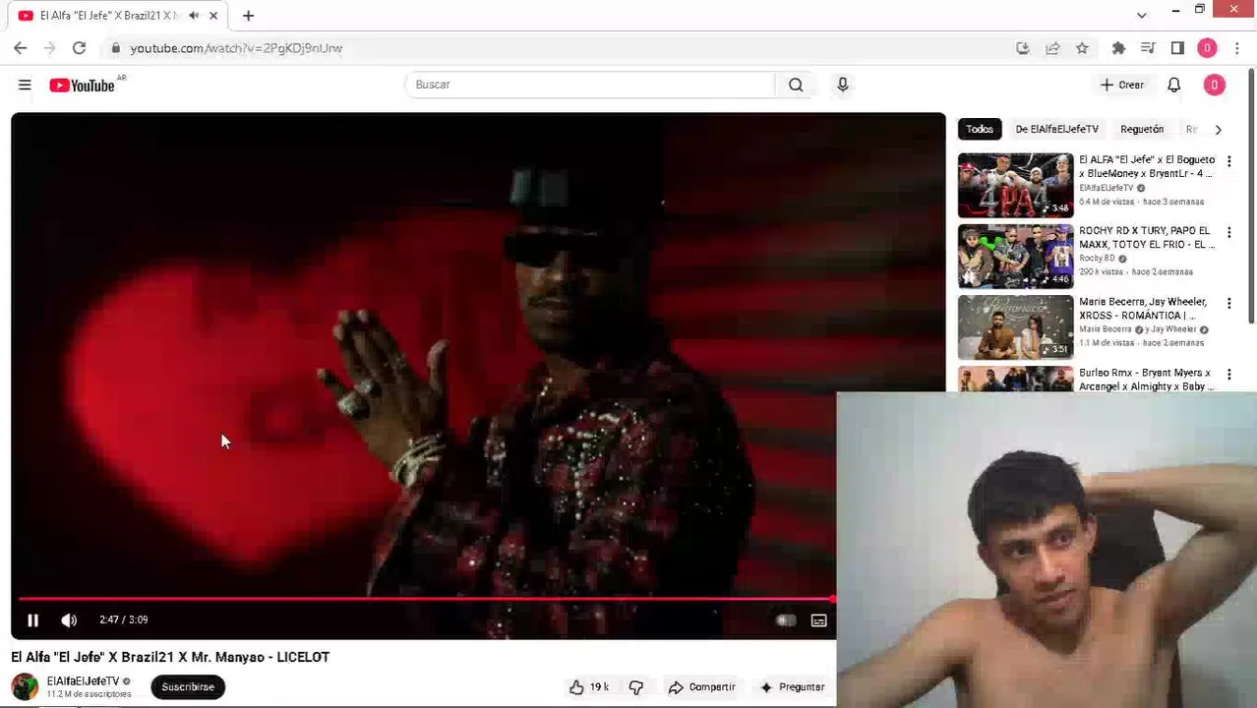Mute the video volume
1257x708 pixels.
[69, 620]
